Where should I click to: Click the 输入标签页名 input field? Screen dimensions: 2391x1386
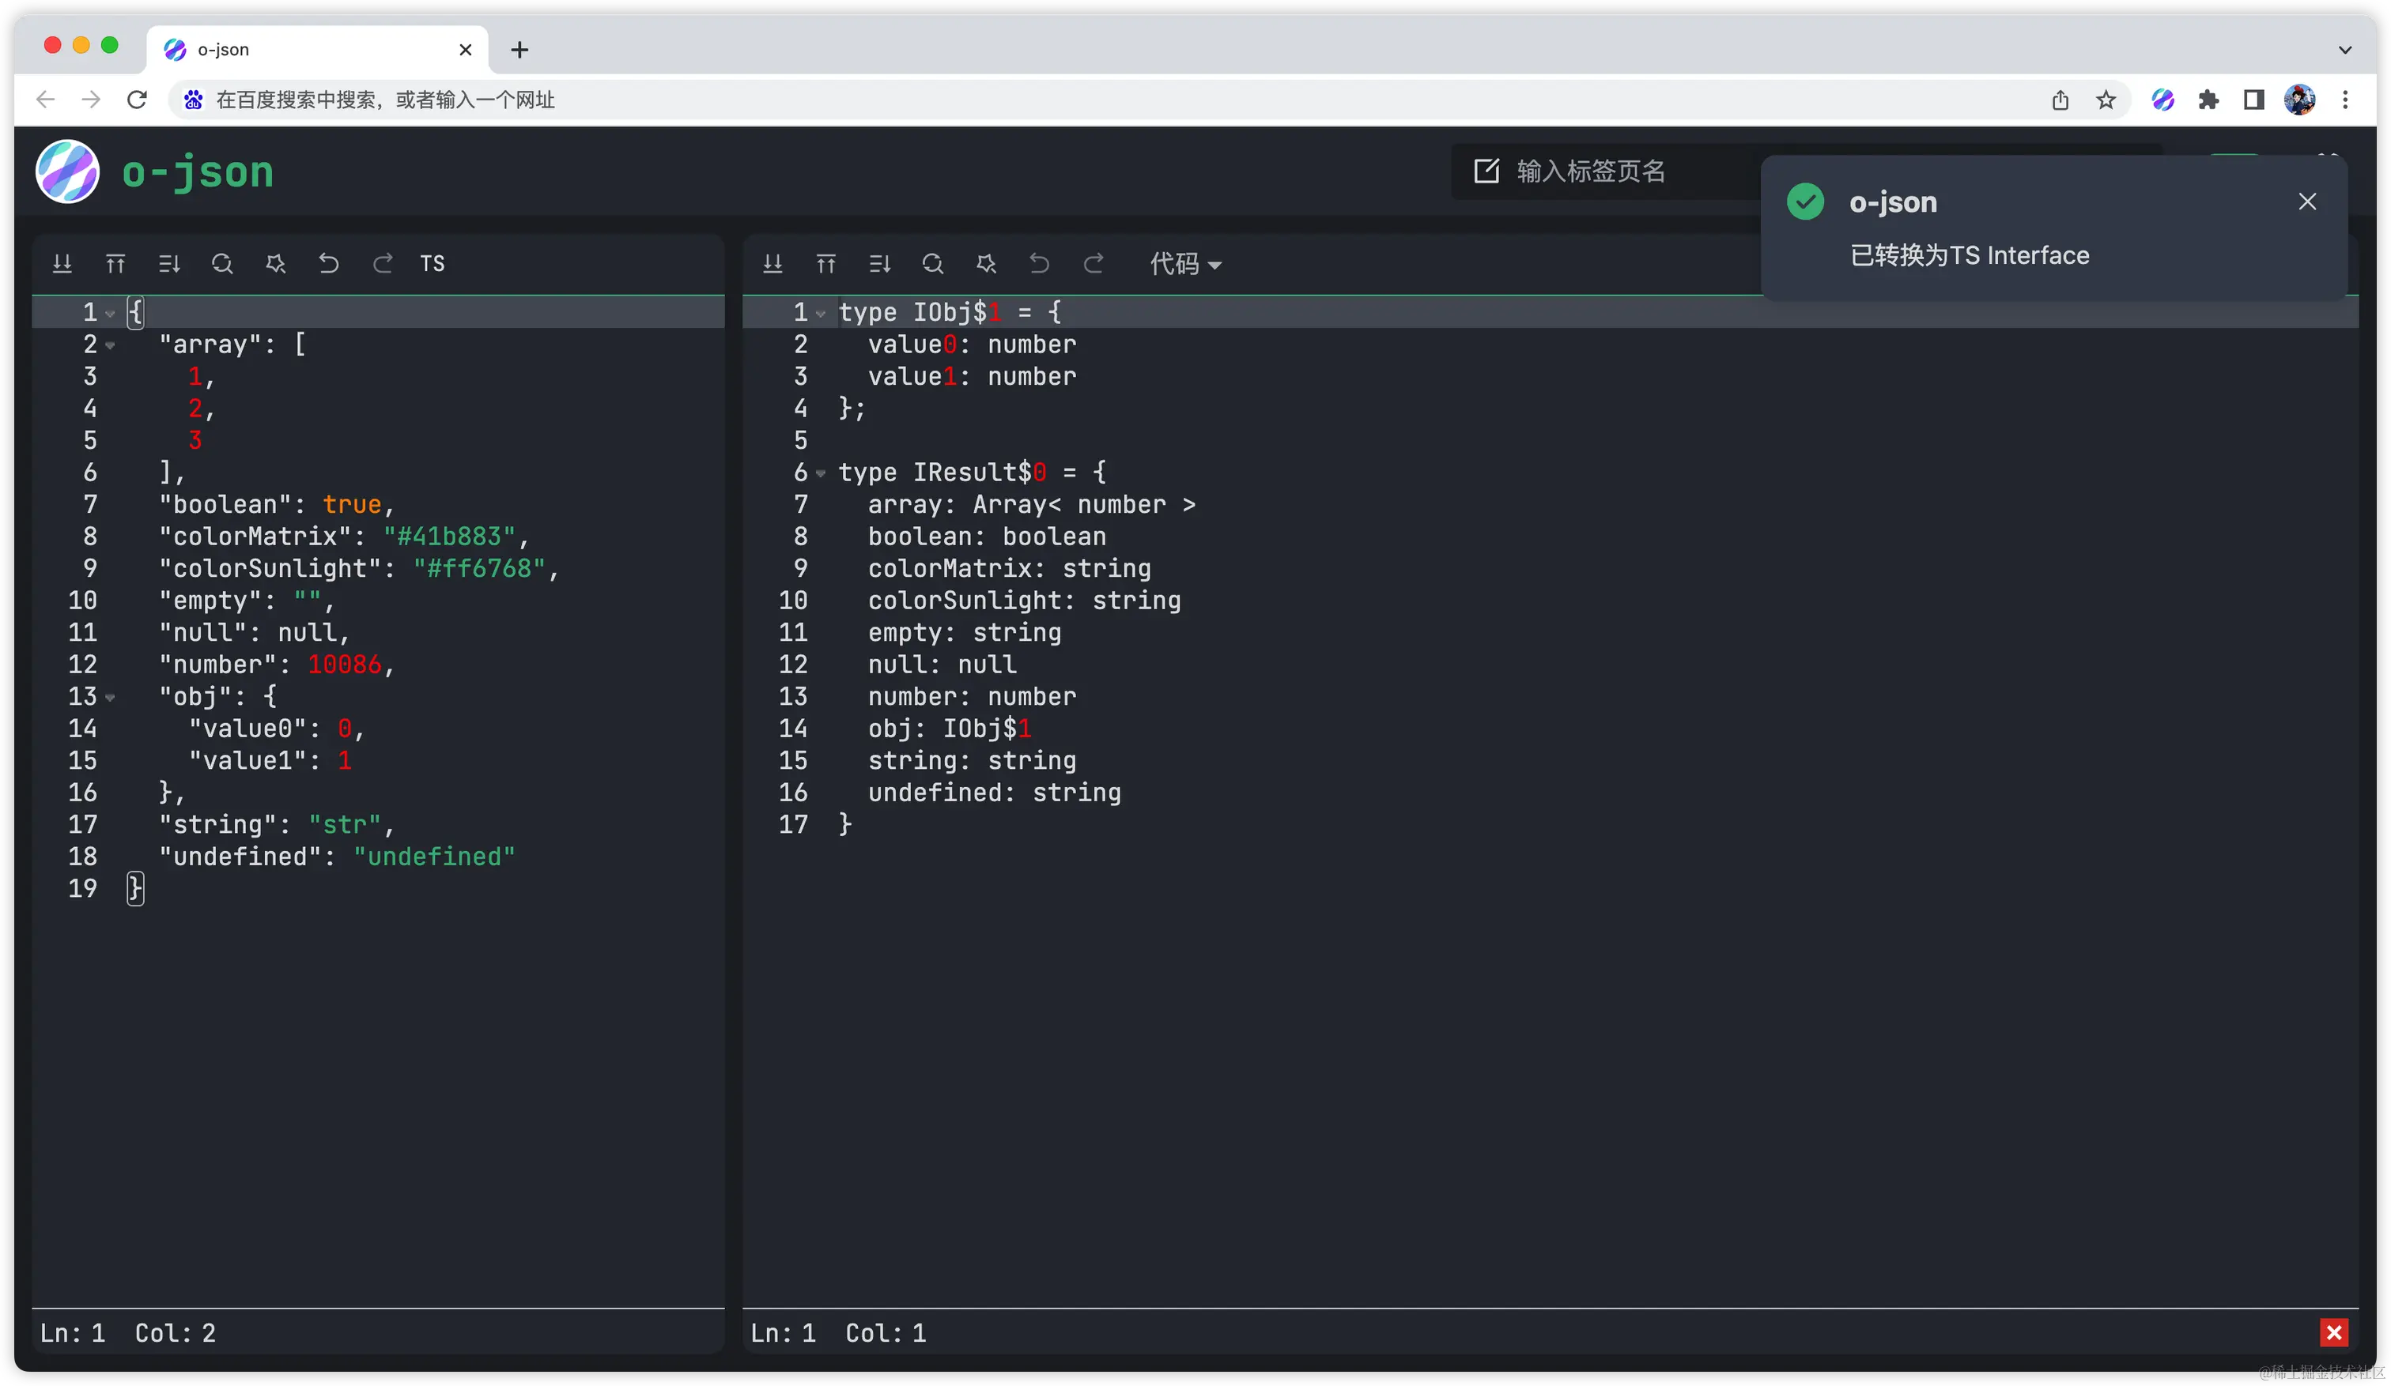tap(1613, 171)
